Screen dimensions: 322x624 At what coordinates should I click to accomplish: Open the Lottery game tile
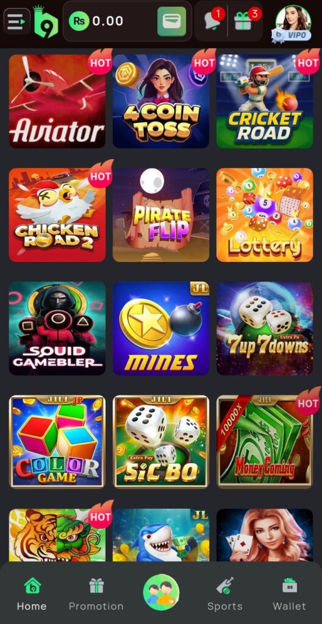click(265, 215)
